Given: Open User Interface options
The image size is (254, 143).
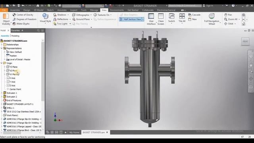Looking at the screenshot, I should pos(151,19).
